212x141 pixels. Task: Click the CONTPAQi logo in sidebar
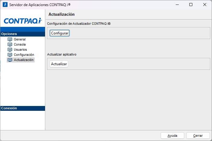(x=23, y=21)
